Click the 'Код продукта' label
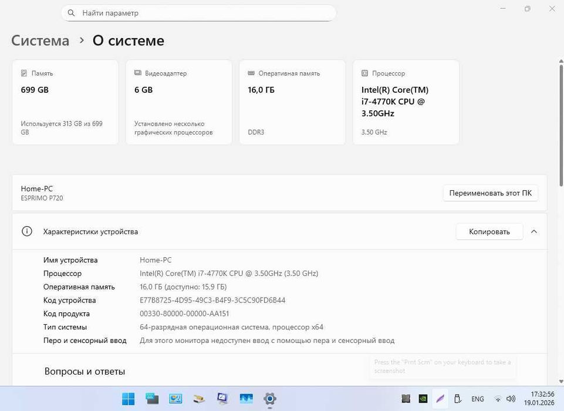Image resolution: width=564 pixels, height=411 pixels. [x=66, y=314]
